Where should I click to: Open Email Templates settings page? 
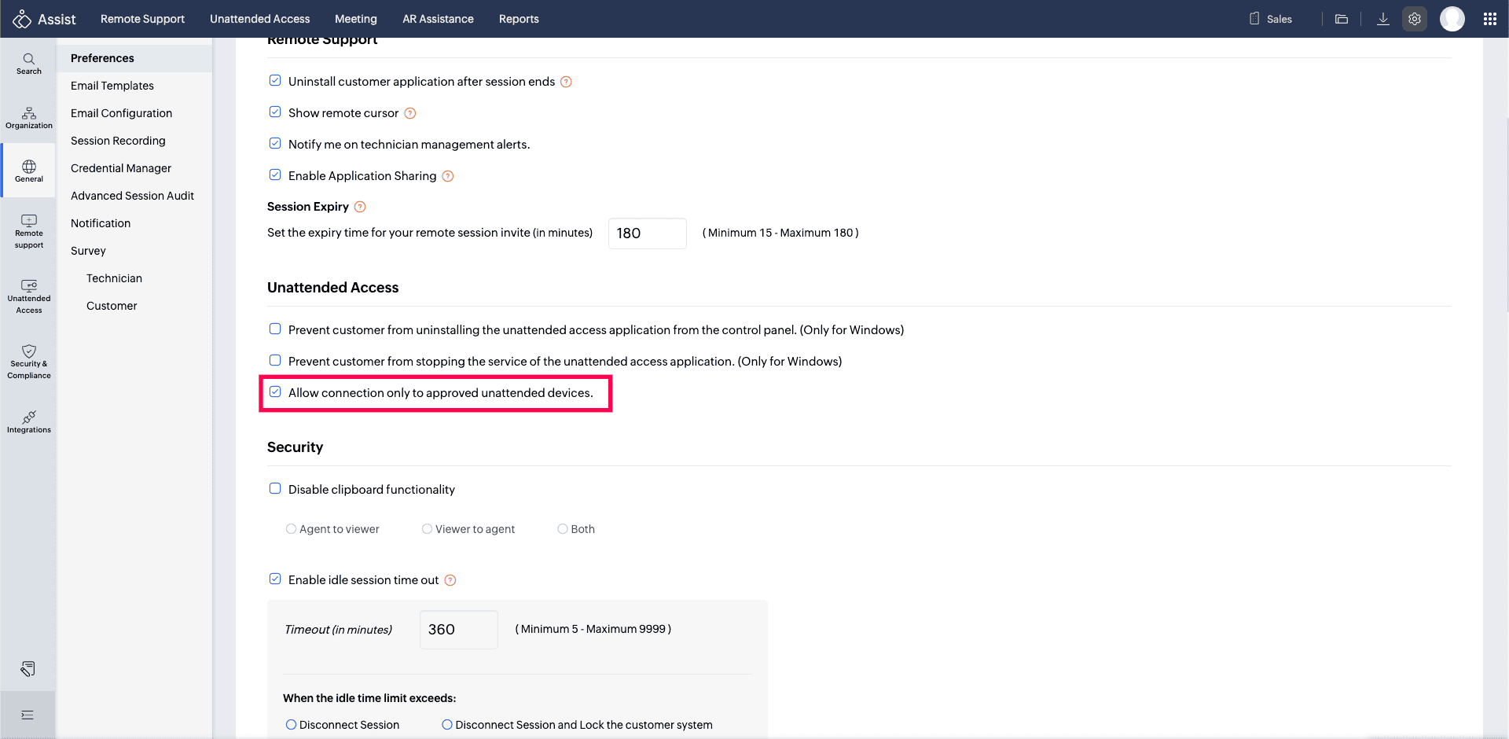click(112, 86)
